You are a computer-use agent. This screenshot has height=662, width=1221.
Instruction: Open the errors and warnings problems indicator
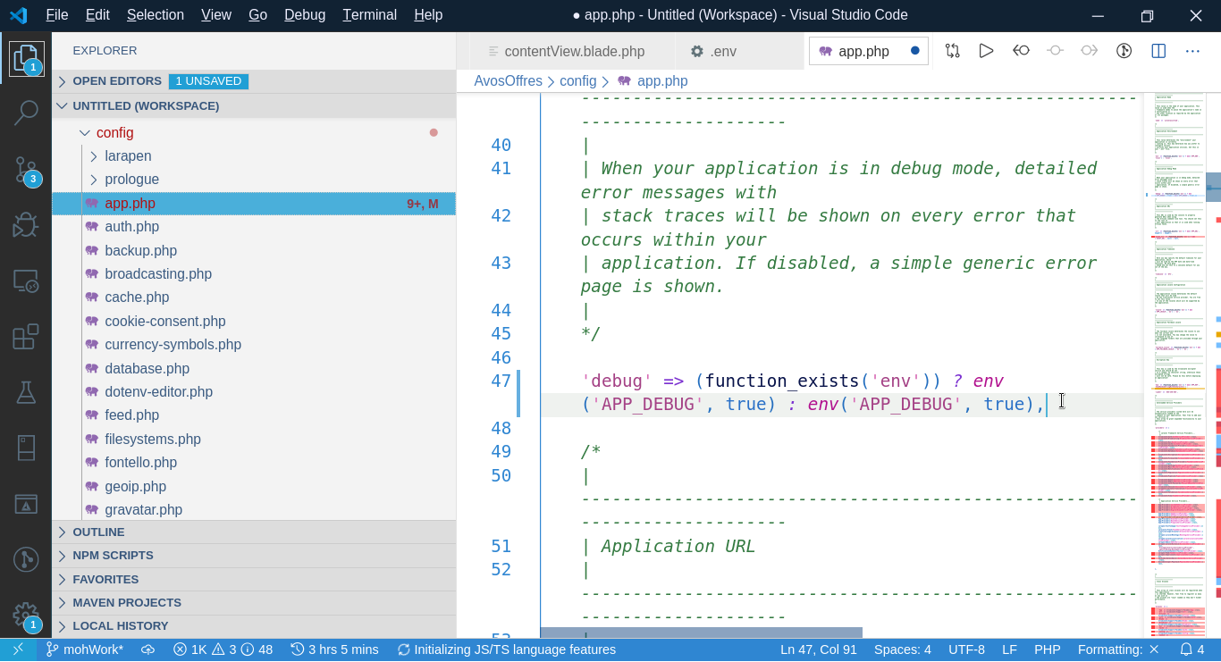pos(223,649)
